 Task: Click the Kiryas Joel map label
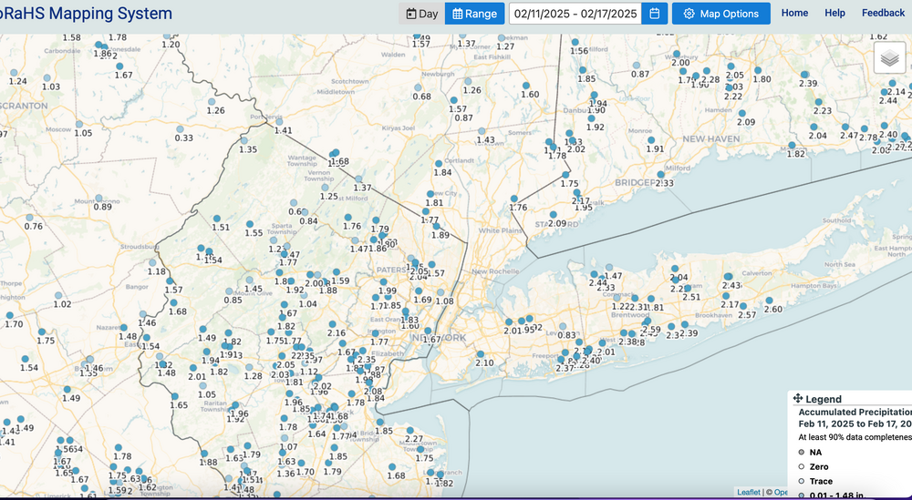point(398,128)
